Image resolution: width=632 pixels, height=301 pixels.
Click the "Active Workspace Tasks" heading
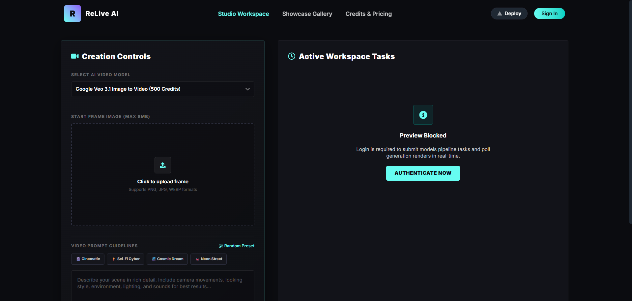[x=347, y=56]
